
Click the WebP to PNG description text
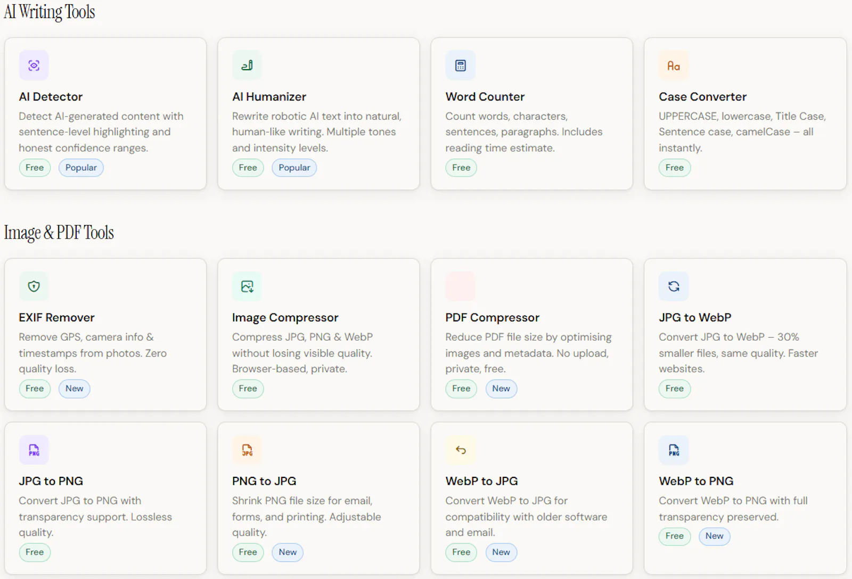[x=733, y=509]
